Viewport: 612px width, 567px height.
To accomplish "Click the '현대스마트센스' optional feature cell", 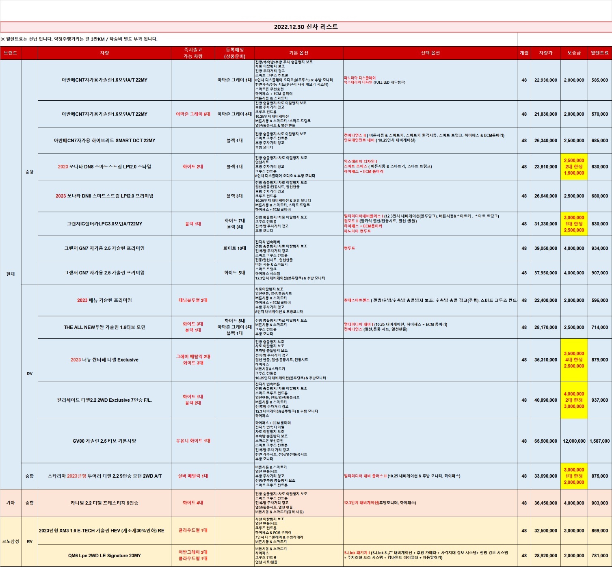I will (430, 300).
